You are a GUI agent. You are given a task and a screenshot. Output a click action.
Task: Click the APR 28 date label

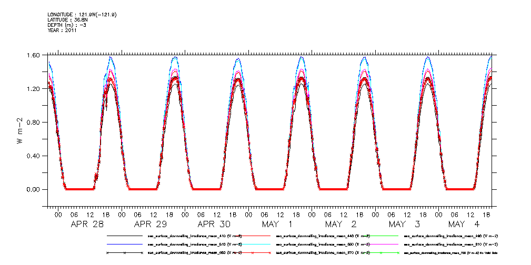point(87,224)
